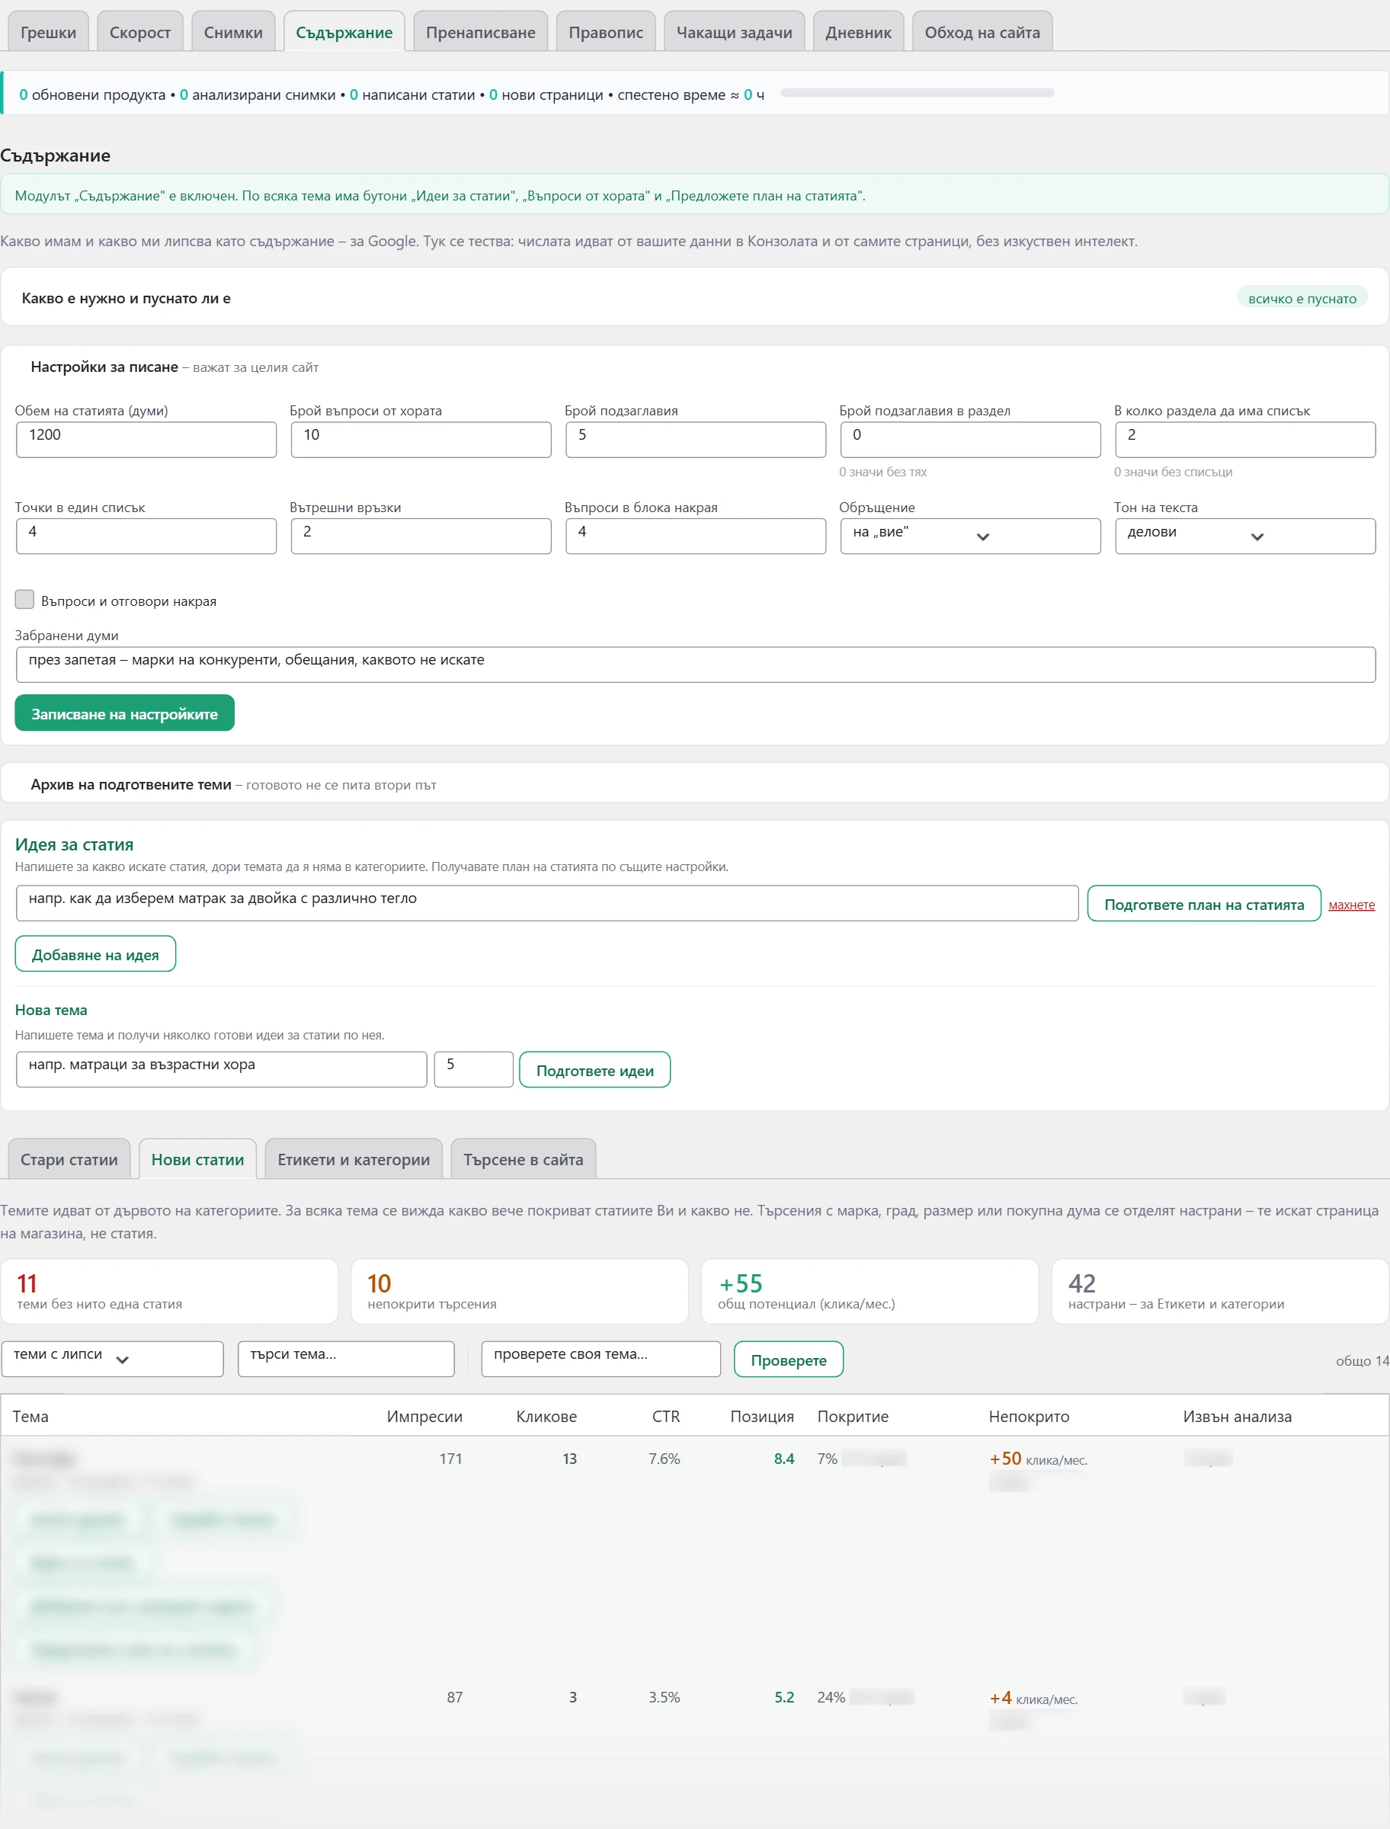The width and height of the screenshot is (1390, 1829).
Task: Click the "махнете" link
Action: pos(1351,905)
